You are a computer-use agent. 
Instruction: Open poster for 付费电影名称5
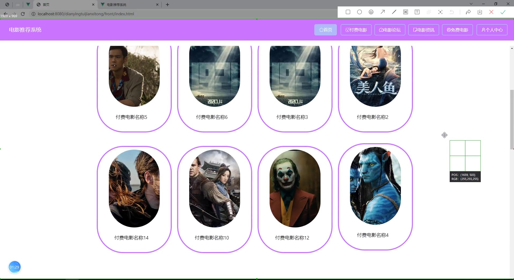134,76
